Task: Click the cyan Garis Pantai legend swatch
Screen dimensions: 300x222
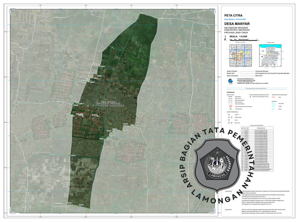Action: coord(274,103)
